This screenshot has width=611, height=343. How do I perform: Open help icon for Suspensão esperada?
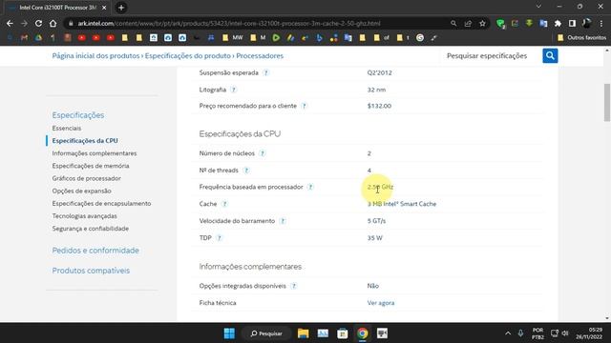(x=265, y=72)
